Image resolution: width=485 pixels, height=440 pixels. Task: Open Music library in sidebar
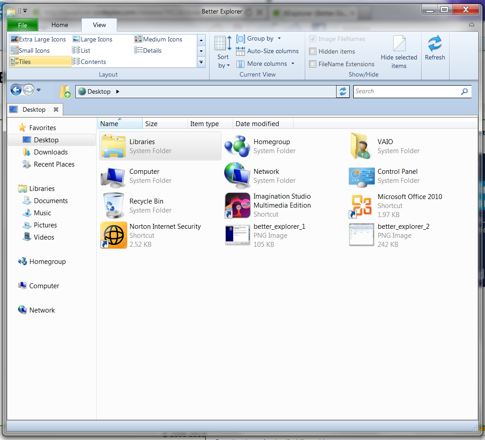click(x=37, y=213)
